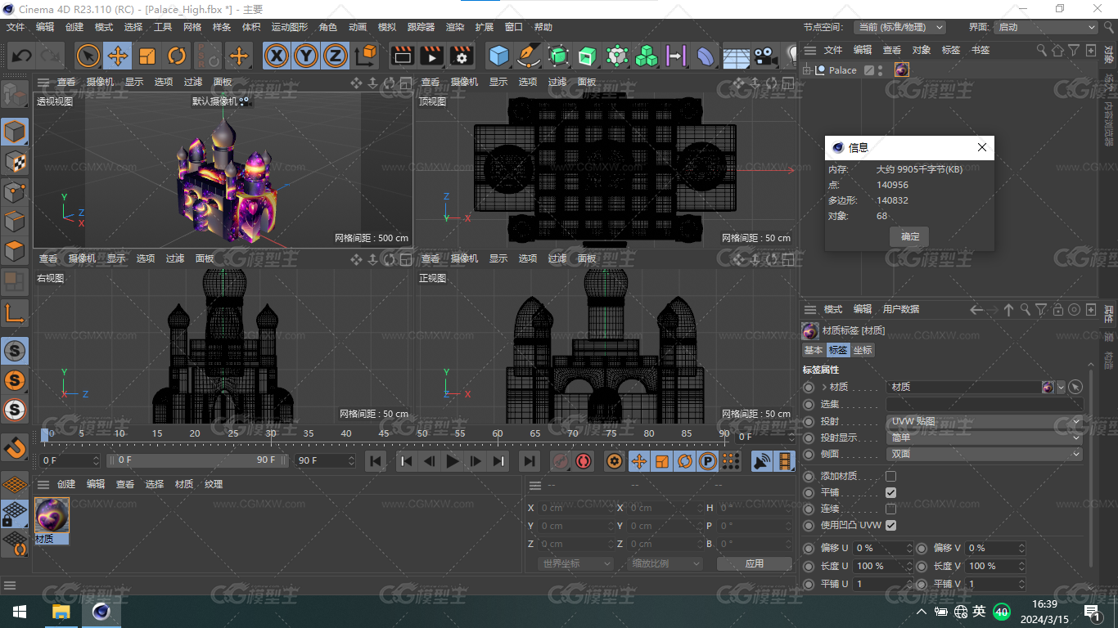Click 确定 in the 信息 dialog
This screenshot has height=628, width=1118.
pyautogui.click(x=909, y=236)
